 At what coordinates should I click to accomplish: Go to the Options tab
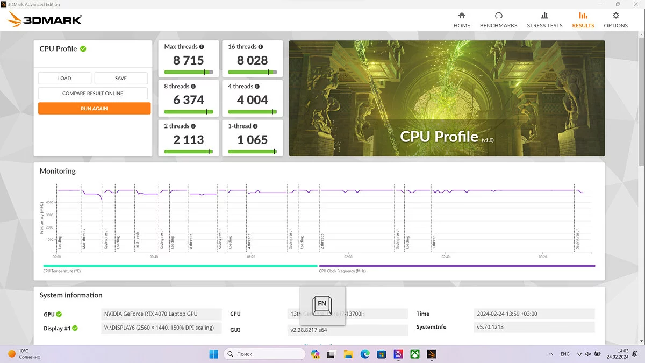[615, 20]
